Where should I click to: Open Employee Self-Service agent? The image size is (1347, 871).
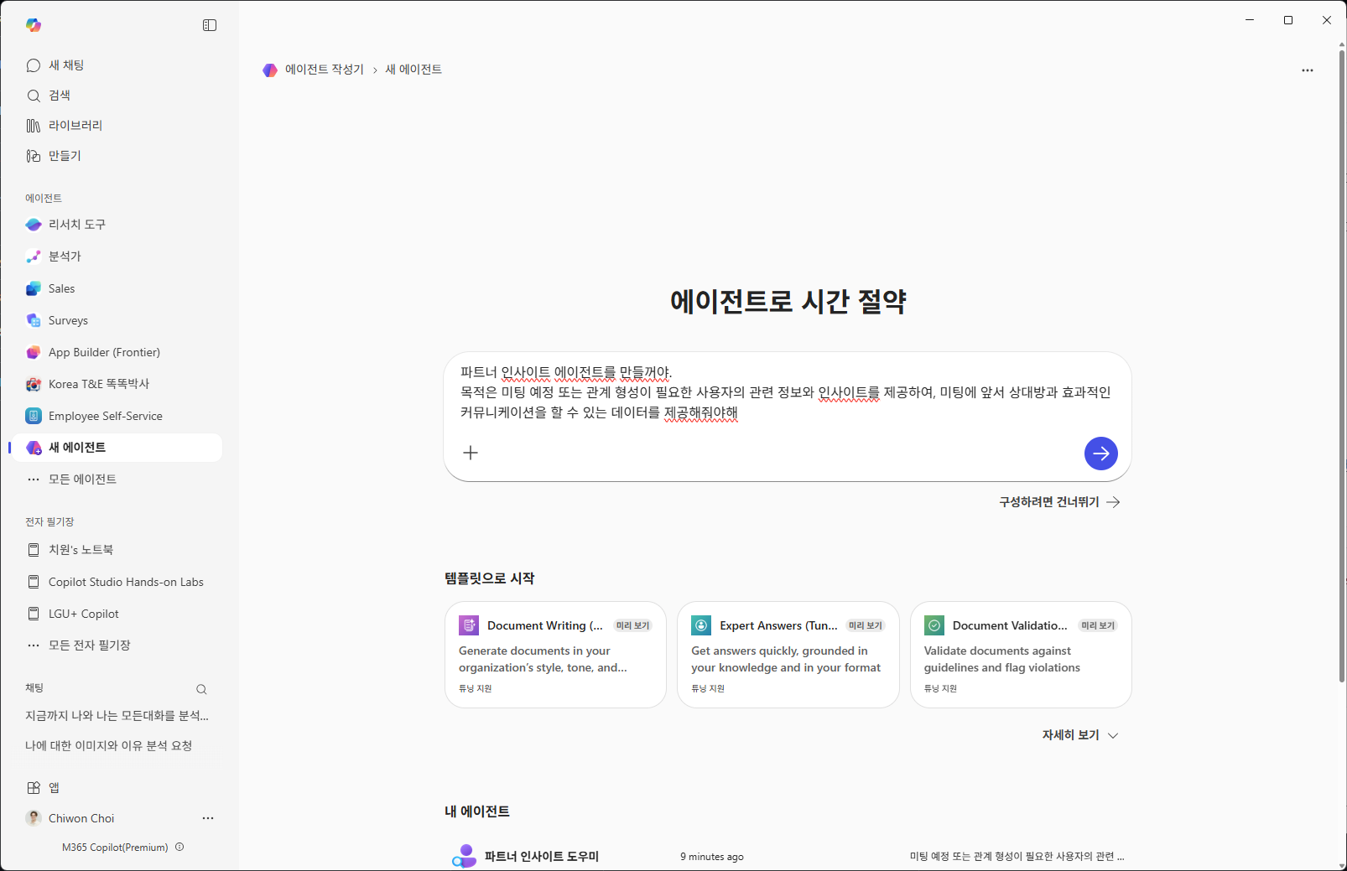[x=117, y=416]
